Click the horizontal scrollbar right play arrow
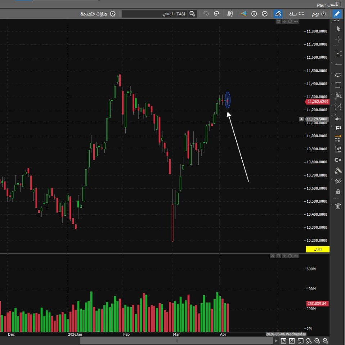 (x=276, y=341)
